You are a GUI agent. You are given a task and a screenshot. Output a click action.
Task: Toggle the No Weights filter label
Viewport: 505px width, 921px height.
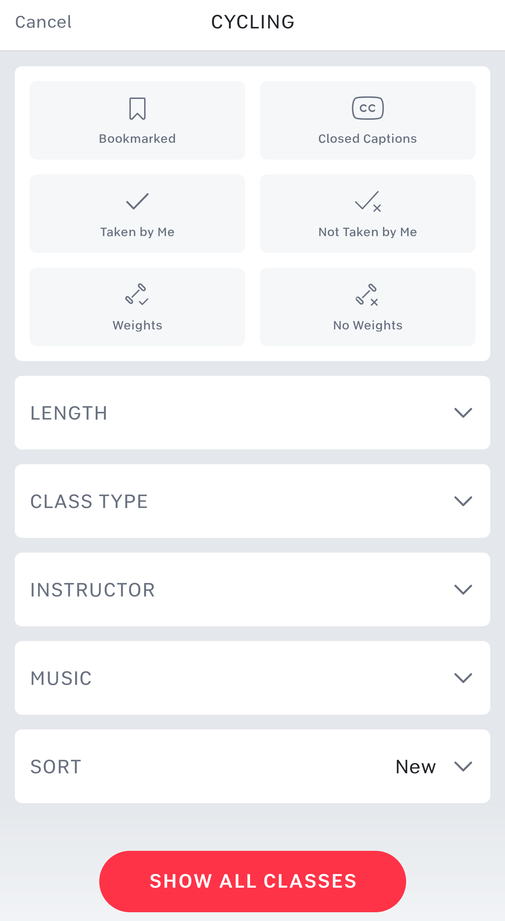[368, 325]
